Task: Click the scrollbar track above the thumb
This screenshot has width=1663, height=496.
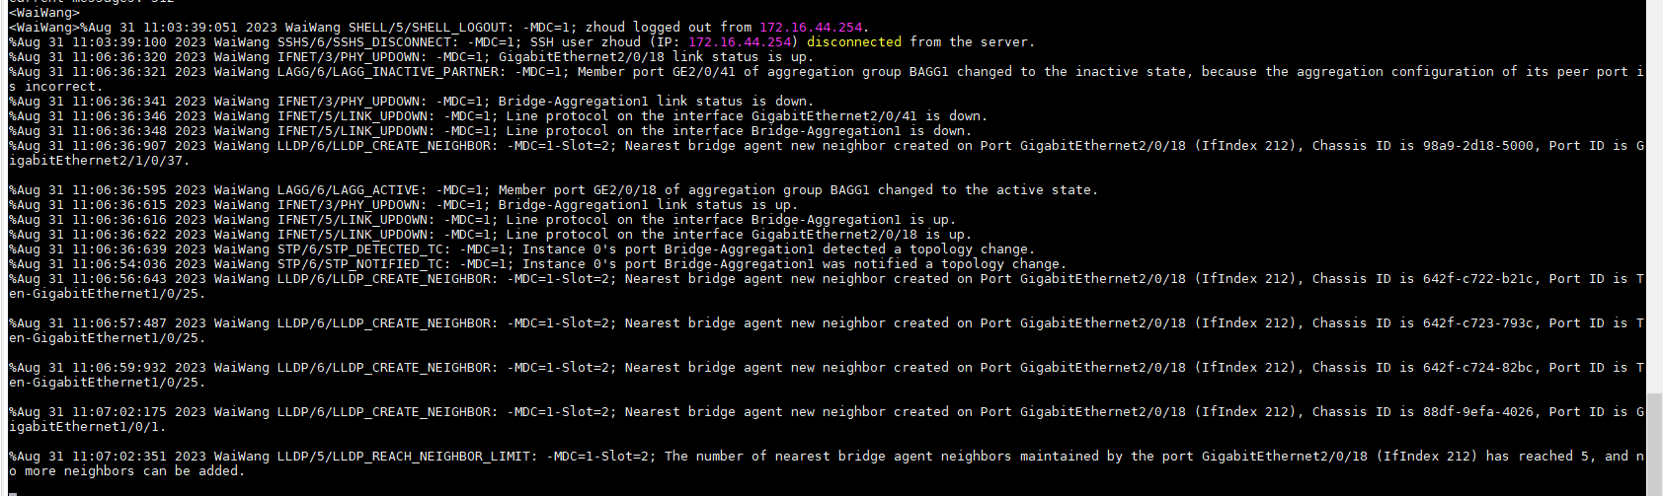Action: [x=1654, y=197]
